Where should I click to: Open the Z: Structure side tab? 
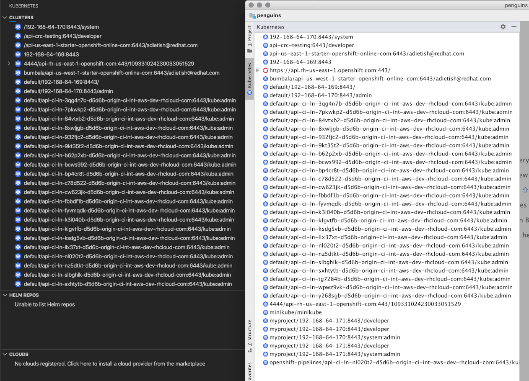[250, 336]
